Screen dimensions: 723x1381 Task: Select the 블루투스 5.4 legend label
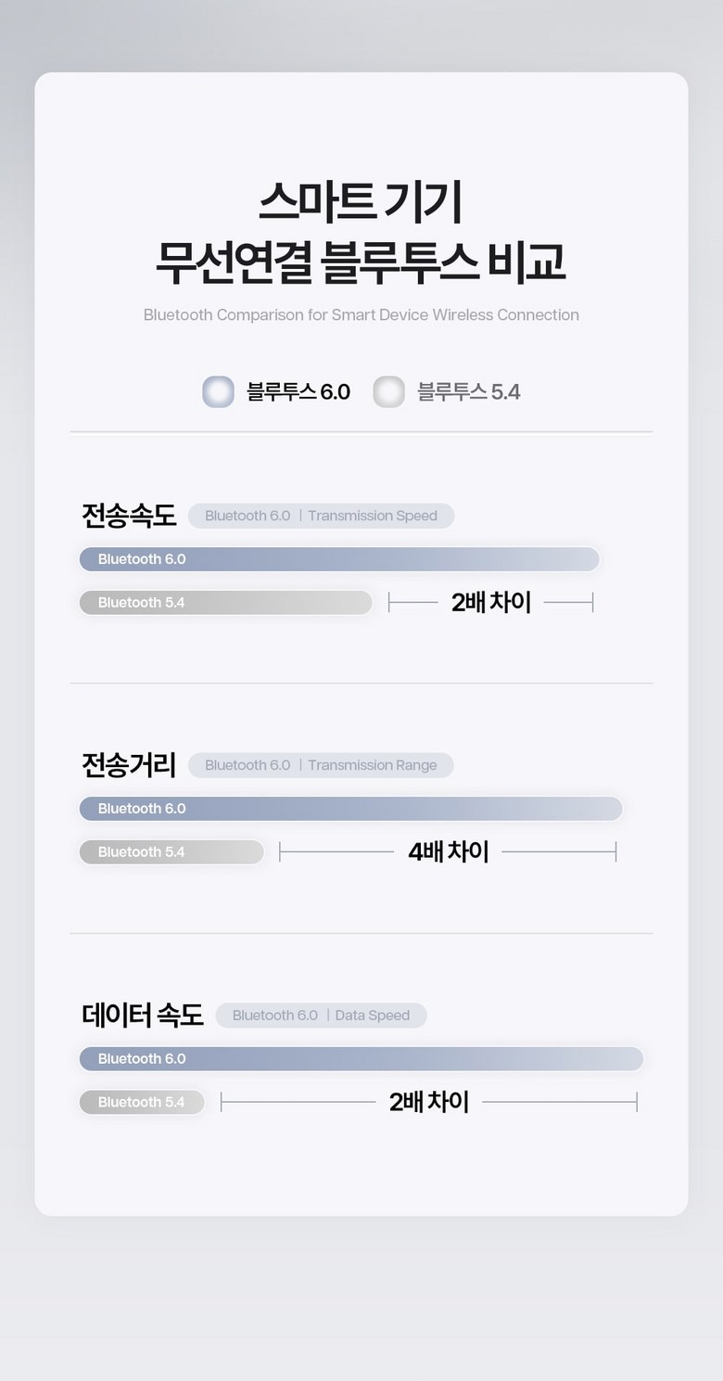click(469, 392)
